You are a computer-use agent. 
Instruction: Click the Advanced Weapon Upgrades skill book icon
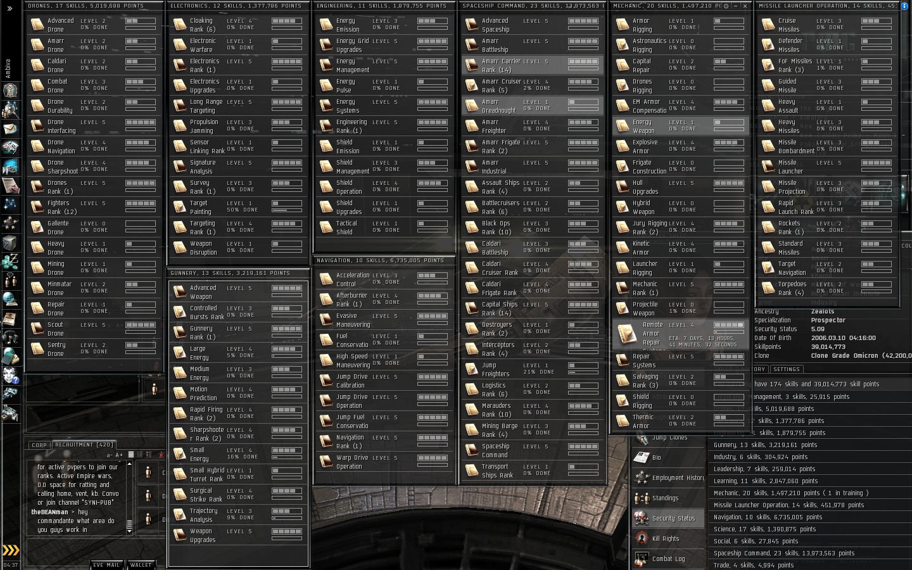180,292
